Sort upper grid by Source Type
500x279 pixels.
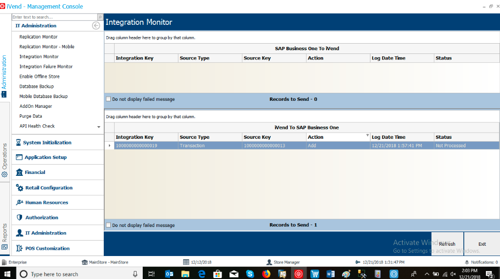pos(210,58)
